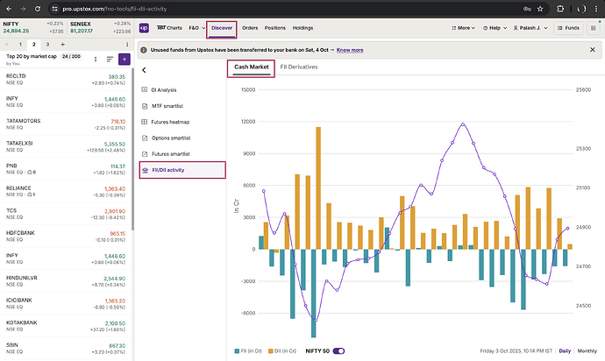Switch chart to Monthly view
This screenshot has width=605, height=361.
pyautogui.click(x=587, y=350)
